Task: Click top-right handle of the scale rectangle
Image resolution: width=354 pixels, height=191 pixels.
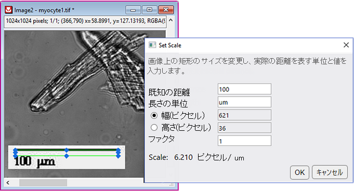Action: (x=119, y=150)
